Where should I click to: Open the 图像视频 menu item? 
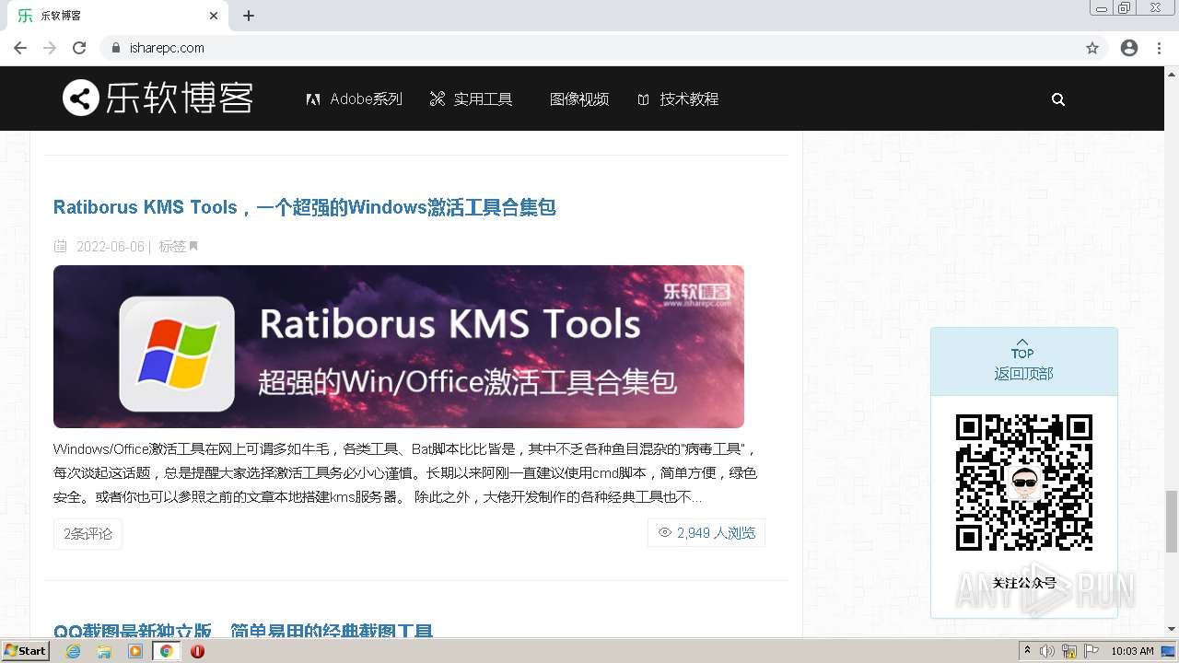click(x=579, y=99)
